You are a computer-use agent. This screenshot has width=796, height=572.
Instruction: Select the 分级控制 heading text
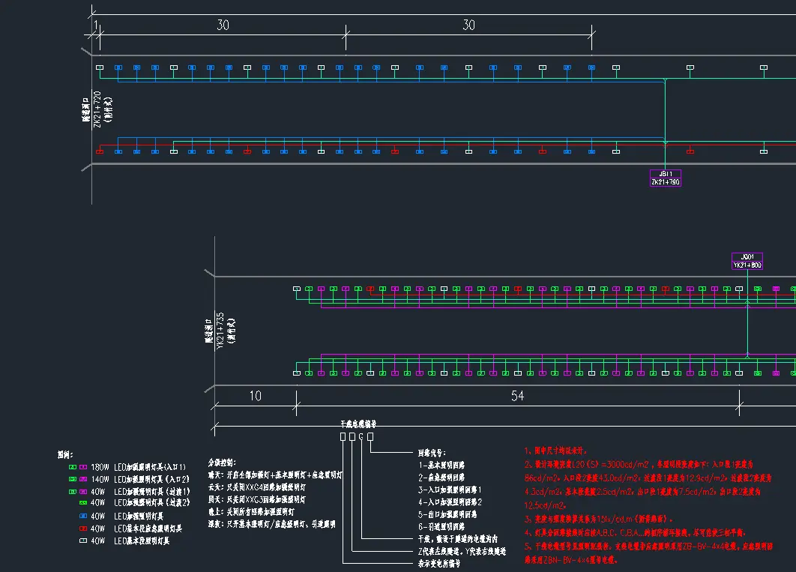point(223,463)
